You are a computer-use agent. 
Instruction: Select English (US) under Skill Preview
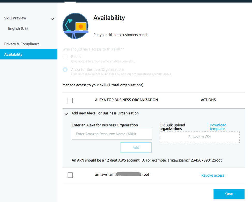coord(18,28)
